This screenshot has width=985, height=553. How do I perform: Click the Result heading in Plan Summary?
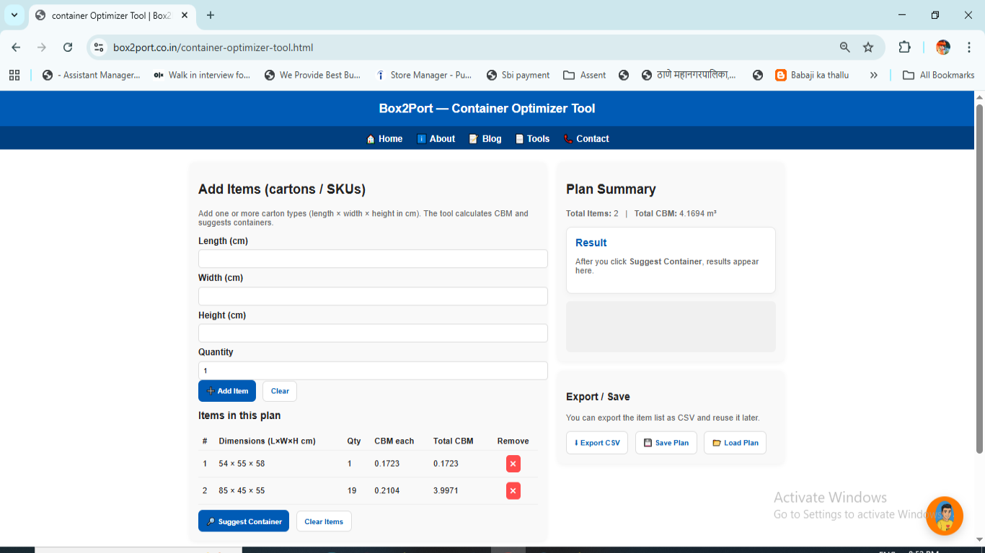pyautogui.click(x=591, y=243)
